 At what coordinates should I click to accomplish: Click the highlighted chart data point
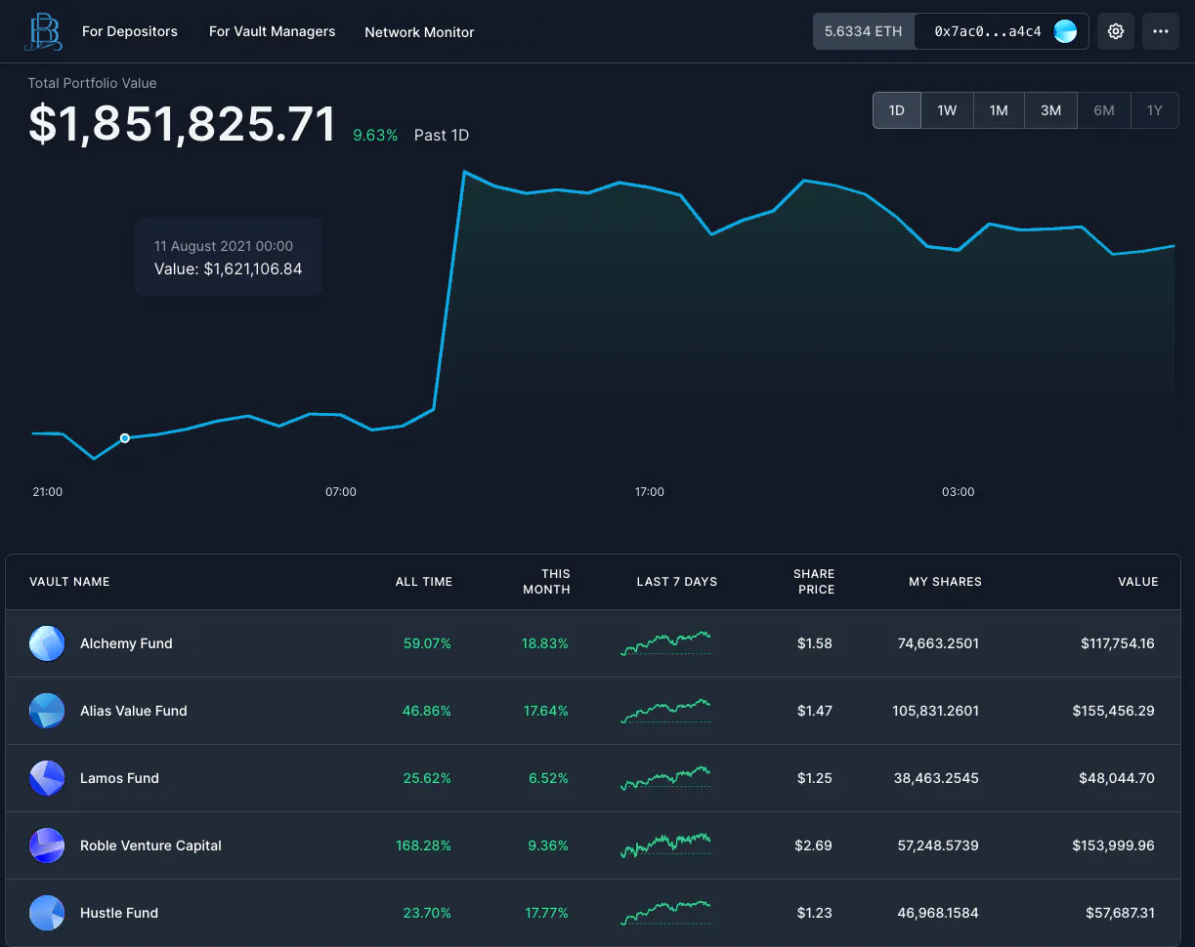(x=125, y=438)
